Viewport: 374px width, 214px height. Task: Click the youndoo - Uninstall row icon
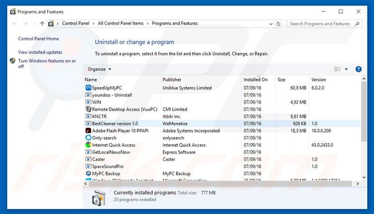pyautogui.click(x=88, y=95)
